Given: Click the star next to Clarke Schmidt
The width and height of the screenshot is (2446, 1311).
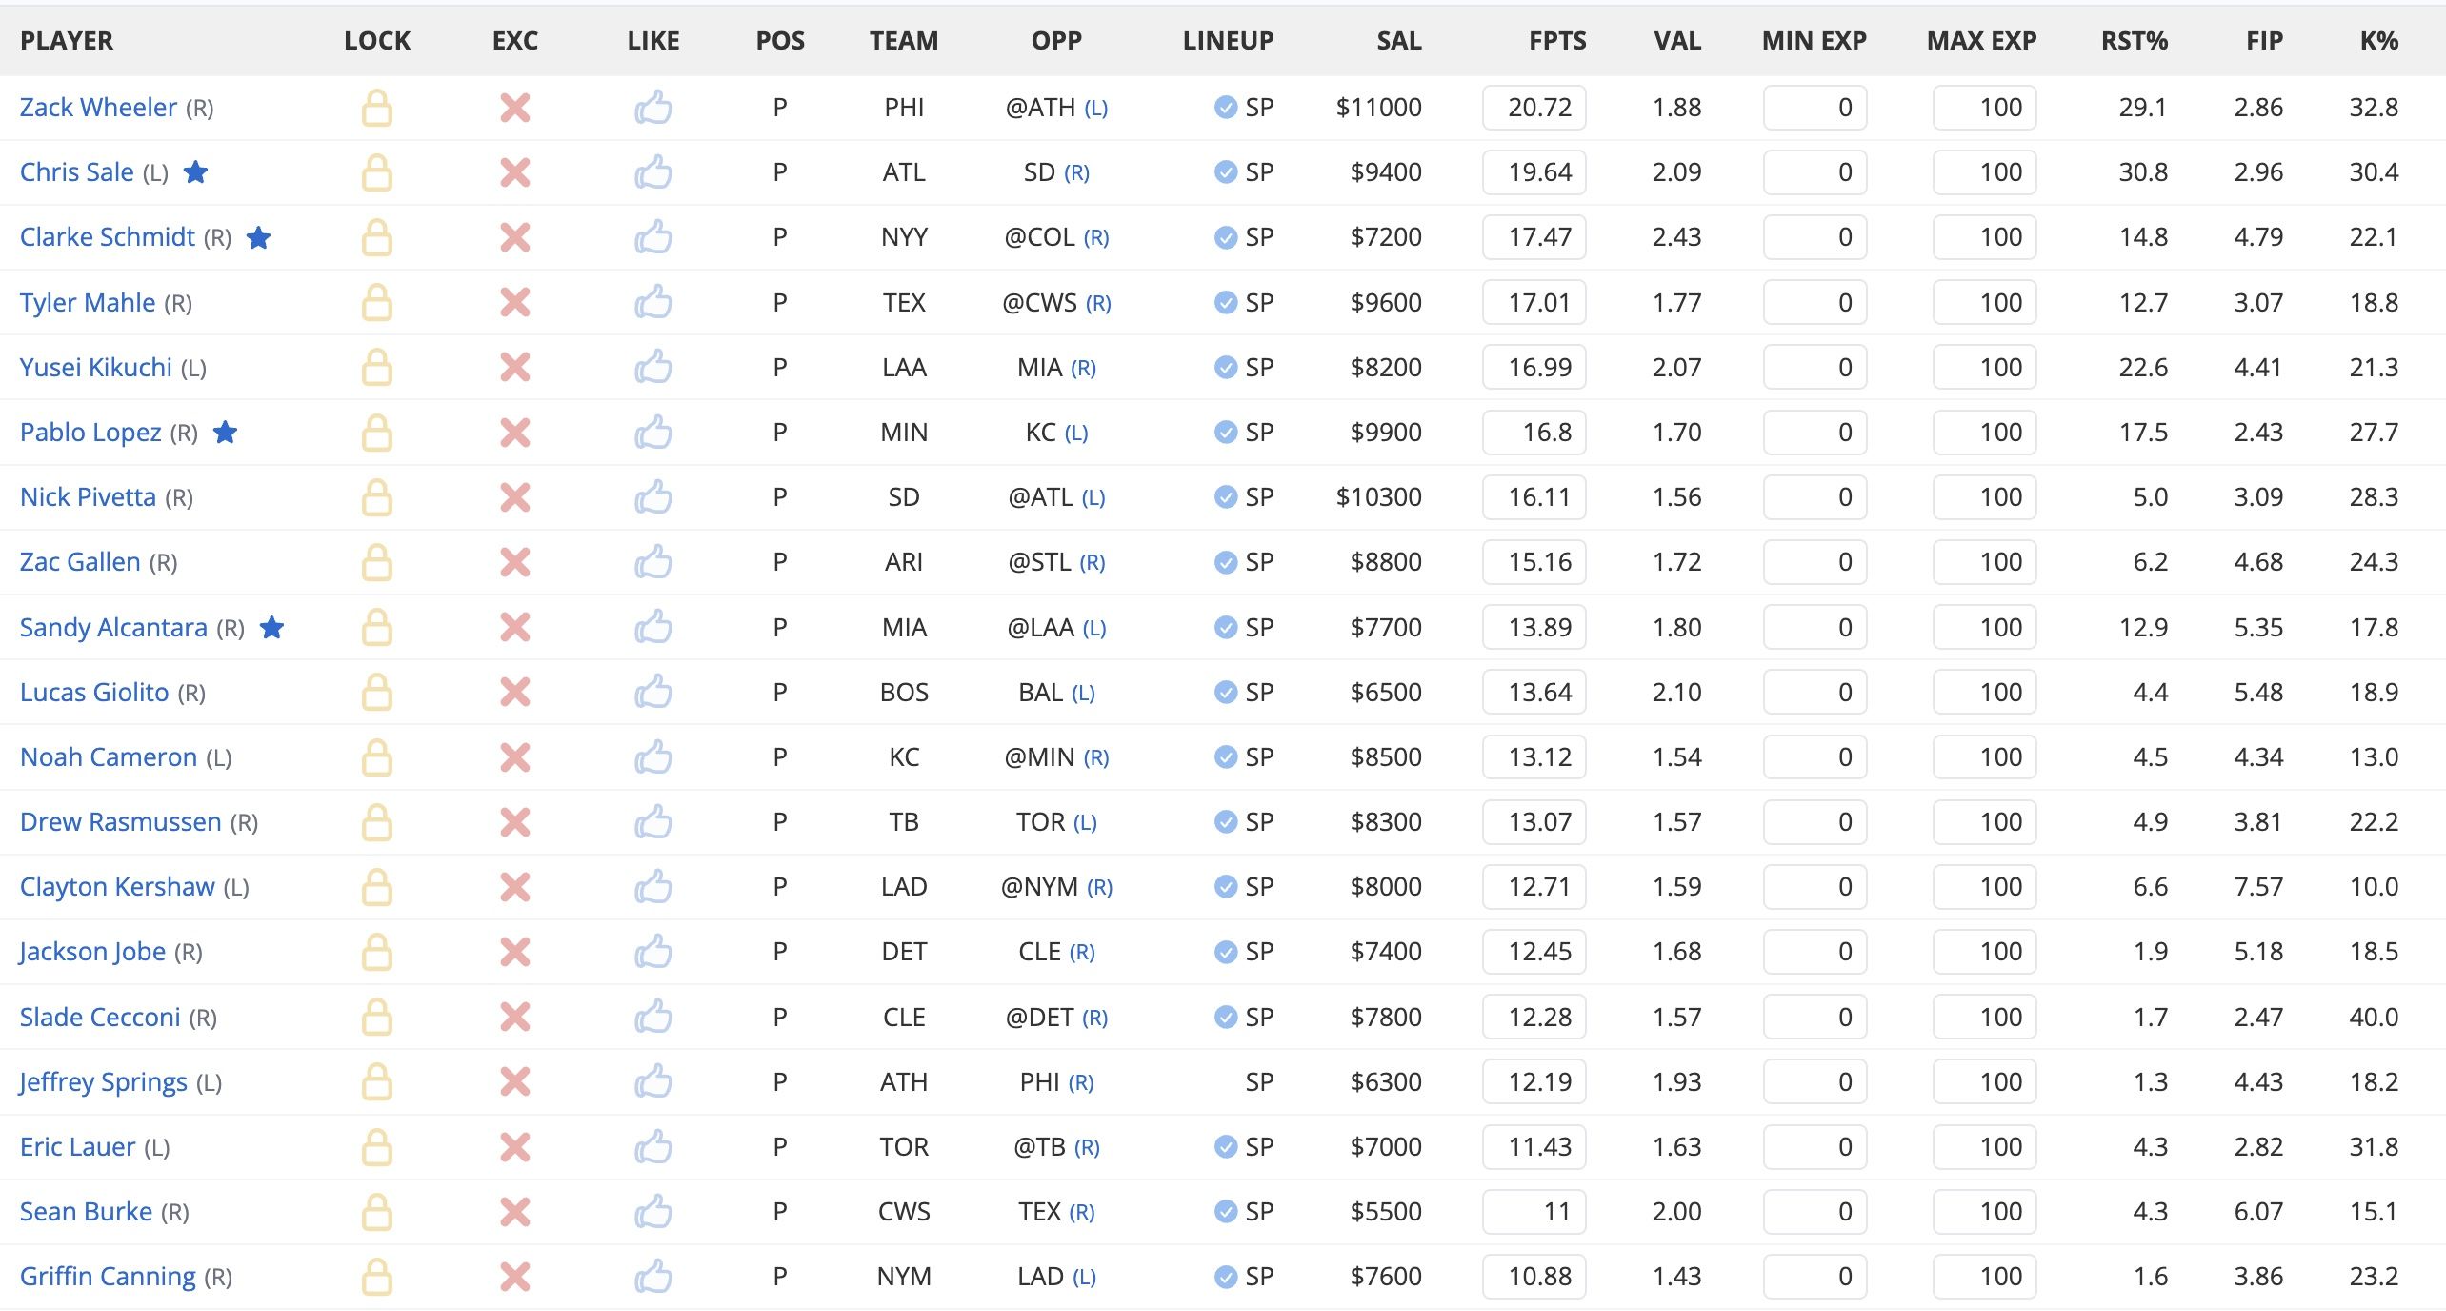Looking at the screenshot, I should click(x=259, y=237).
